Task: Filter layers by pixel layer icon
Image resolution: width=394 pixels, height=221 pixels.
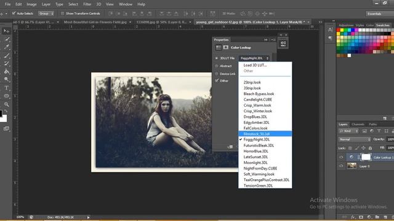Action: tap(364, 131)
